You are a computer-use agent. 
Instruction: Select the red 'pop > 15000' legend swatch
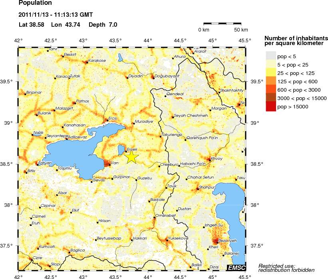271,106
